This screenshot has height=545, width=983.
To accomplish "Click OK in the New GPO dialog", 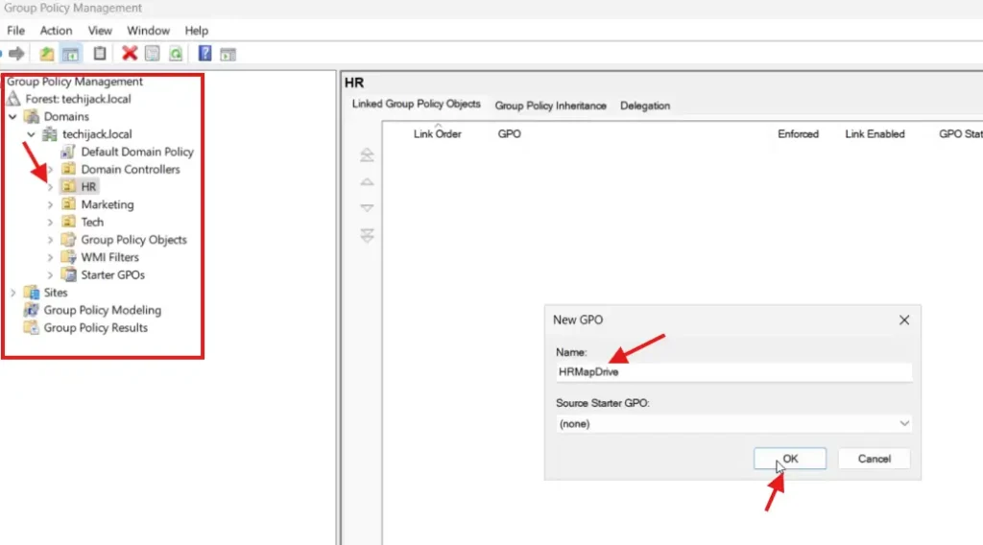I will [789, 459].
